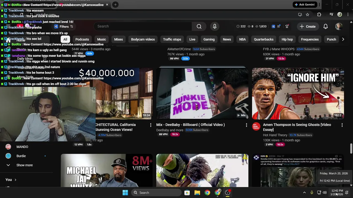Viewport: 353px width, 198px height.
Task: Open the Chrome profile avatar
Action: (340, 15)
